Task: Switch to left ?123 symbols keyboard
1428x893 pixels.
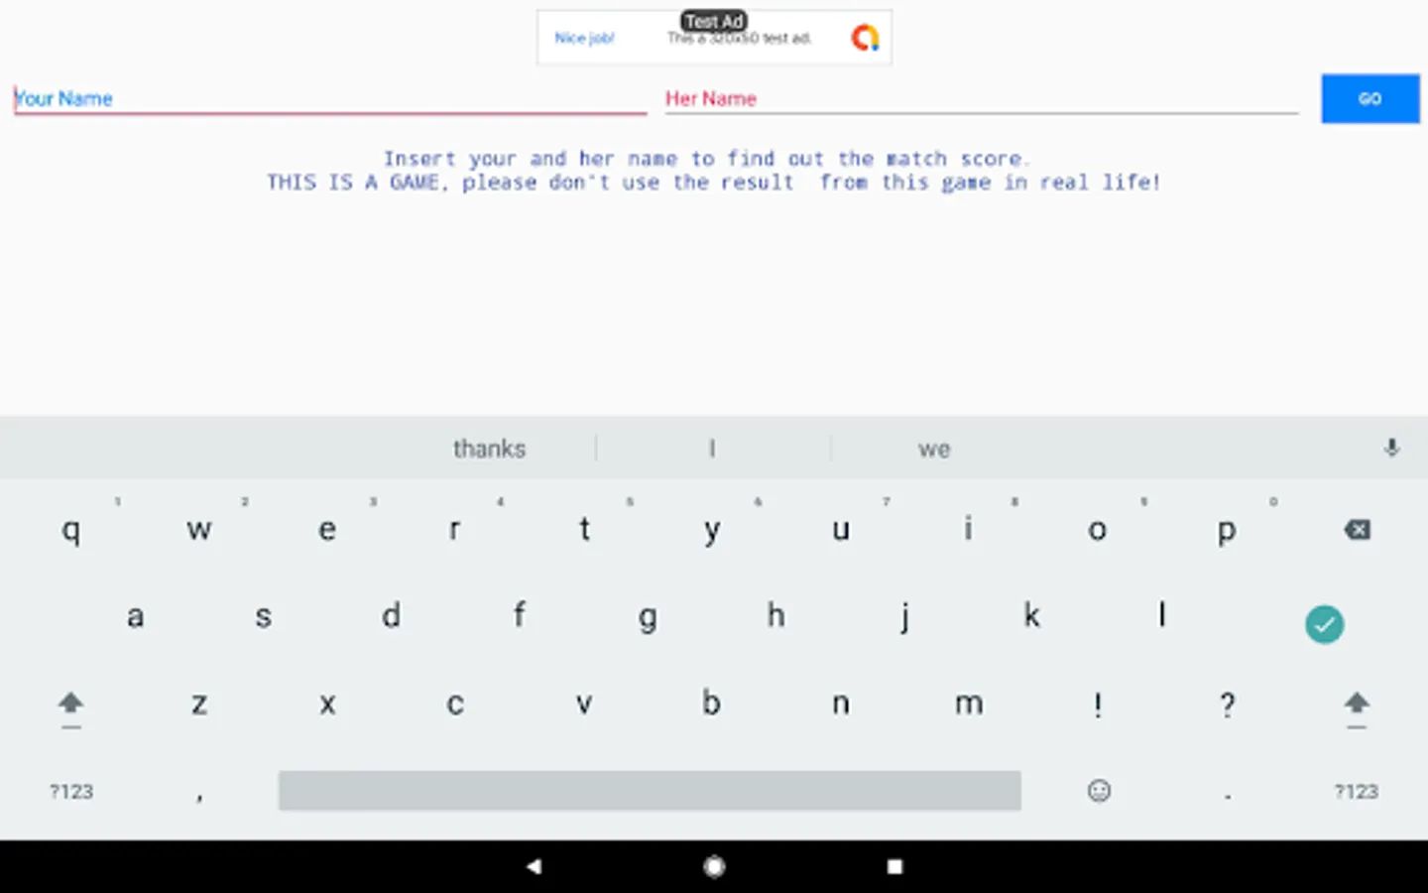Action: 71,792
